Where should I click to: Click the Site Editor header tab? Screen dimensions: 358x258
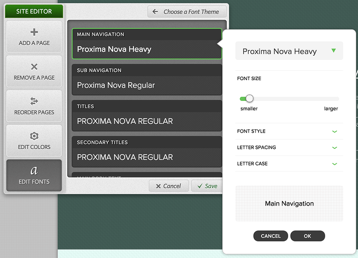(34, 11)
